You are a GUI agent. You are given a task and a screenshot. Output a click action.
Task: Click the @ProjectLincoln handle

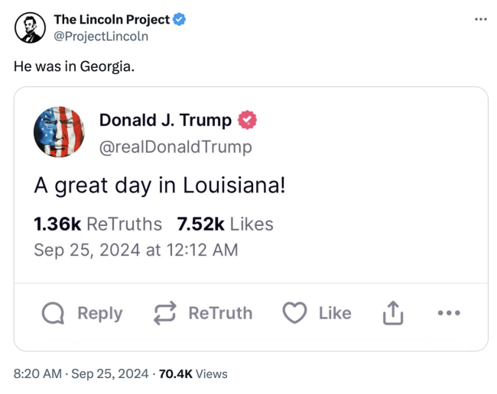pos(101,36)
